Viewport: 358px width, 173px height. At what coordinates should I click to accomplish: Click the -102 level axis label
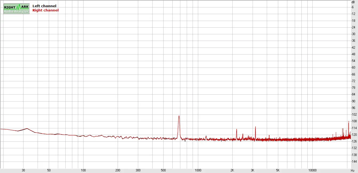tap(353, 115)
